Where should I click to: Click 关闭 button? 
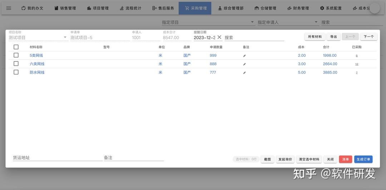point(330,159)
